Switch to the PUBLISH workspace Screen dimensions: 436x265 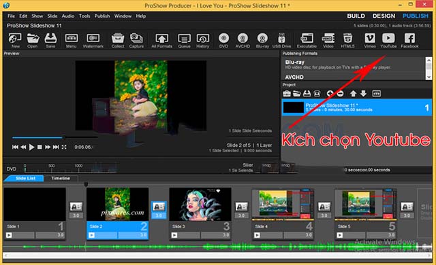click(416, 16)
